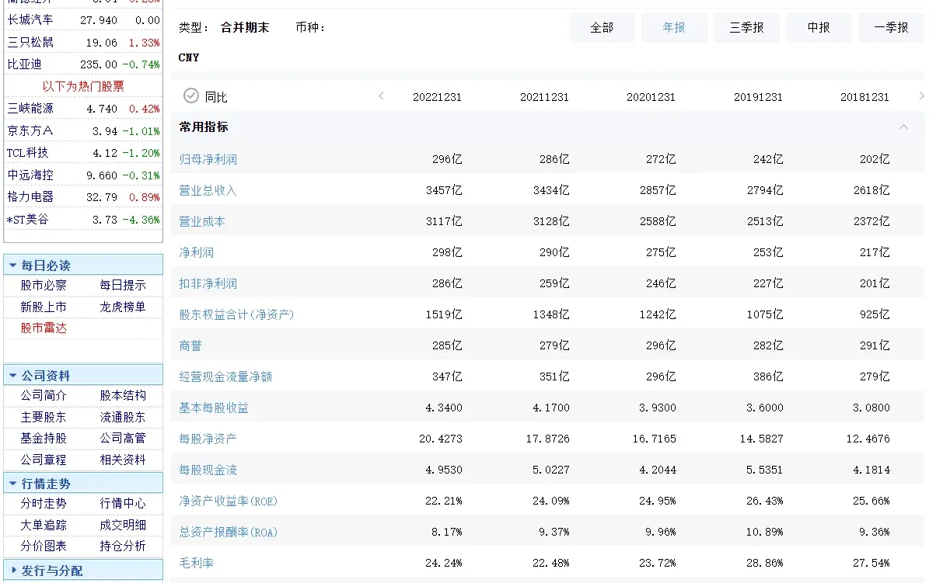Toggle the 同比 comparison checkmark

(x=190, y=96)
